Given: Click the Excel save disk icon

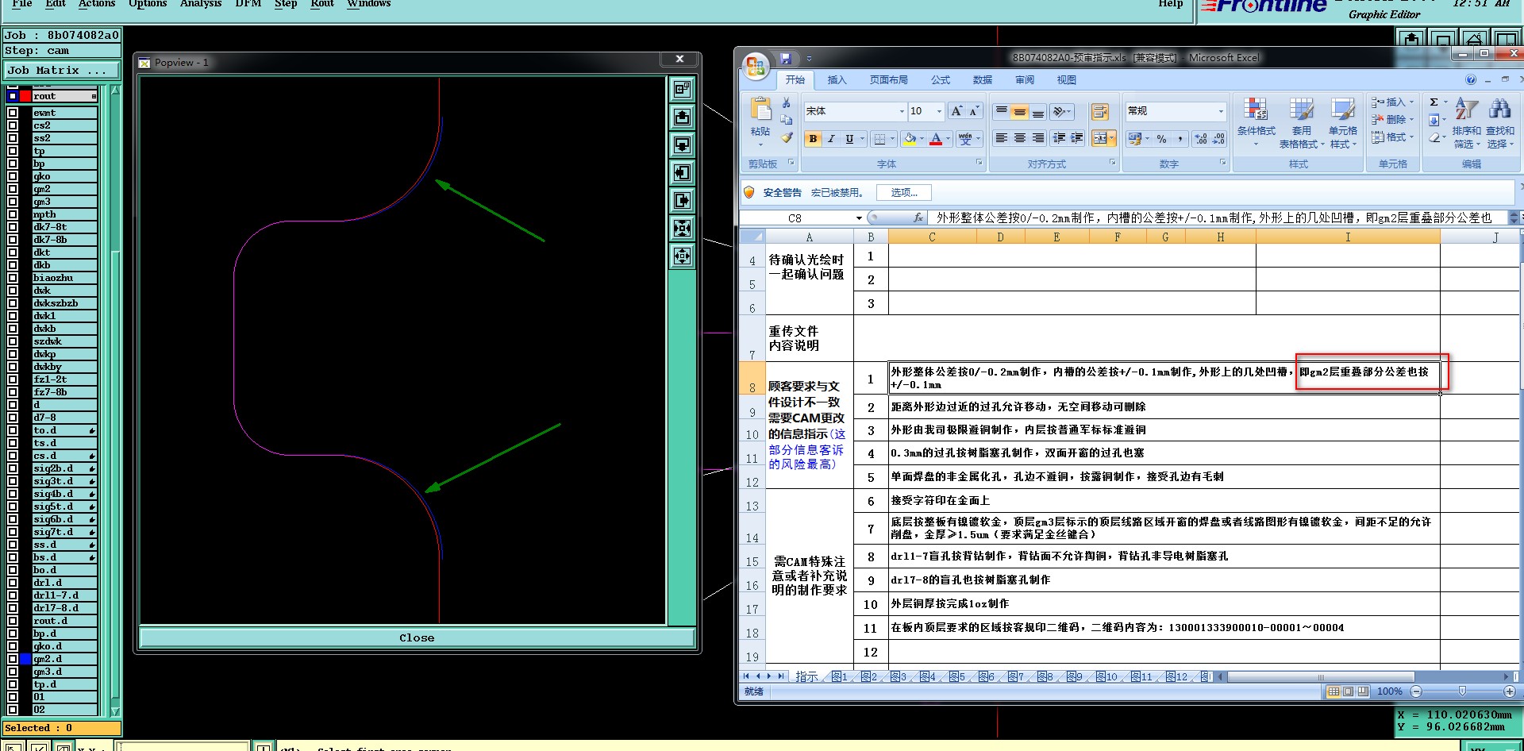Looking at the screenshot, I should [x=785, y=58].
